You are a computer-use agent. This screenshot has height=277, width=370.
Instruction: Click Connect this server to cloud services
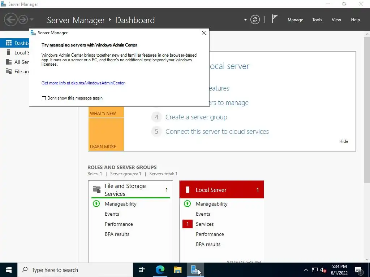(x=217, y=131)
